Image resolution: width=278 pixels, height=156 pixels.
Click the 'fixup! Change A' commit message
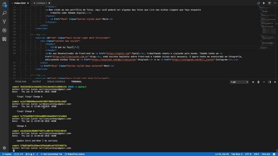coord(26,111)
